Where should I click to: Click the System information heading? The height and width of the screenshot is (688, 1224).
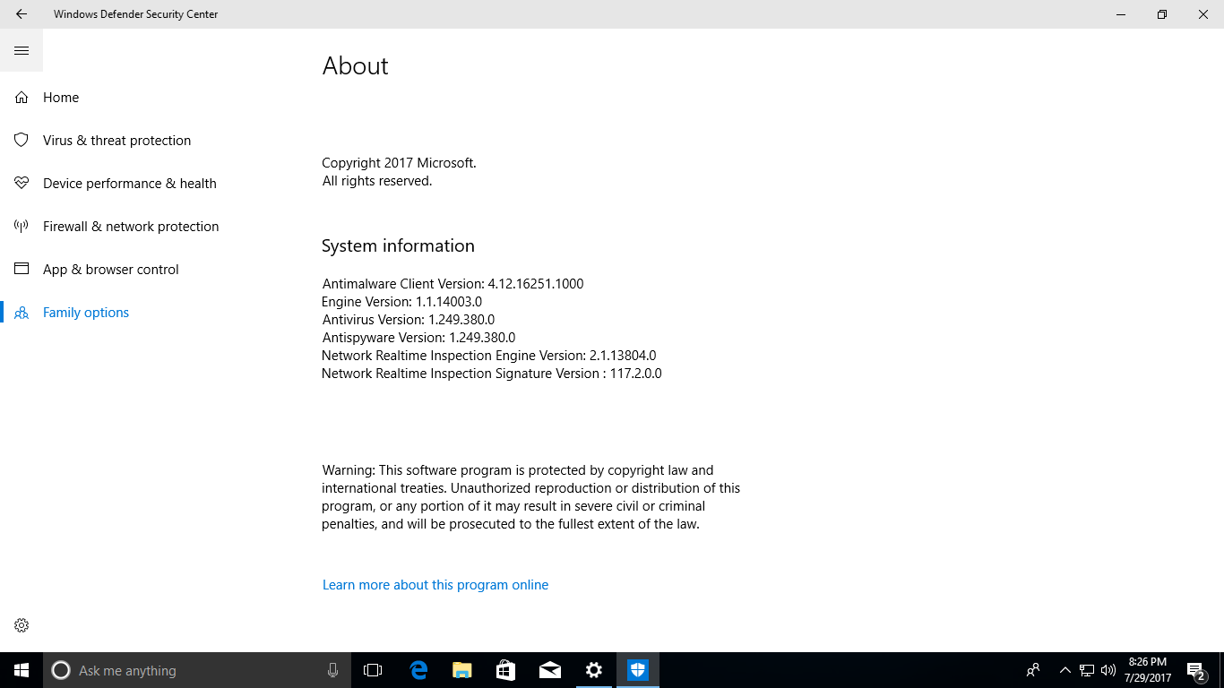click(398, 245)
